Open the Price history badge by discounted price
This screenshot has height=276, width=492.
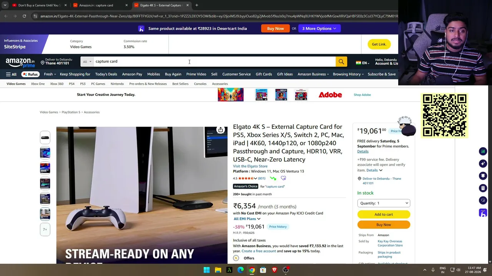(x=278, y=227)
